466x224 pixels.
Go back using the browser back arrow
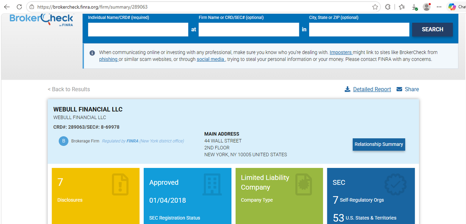pos(7,7)
